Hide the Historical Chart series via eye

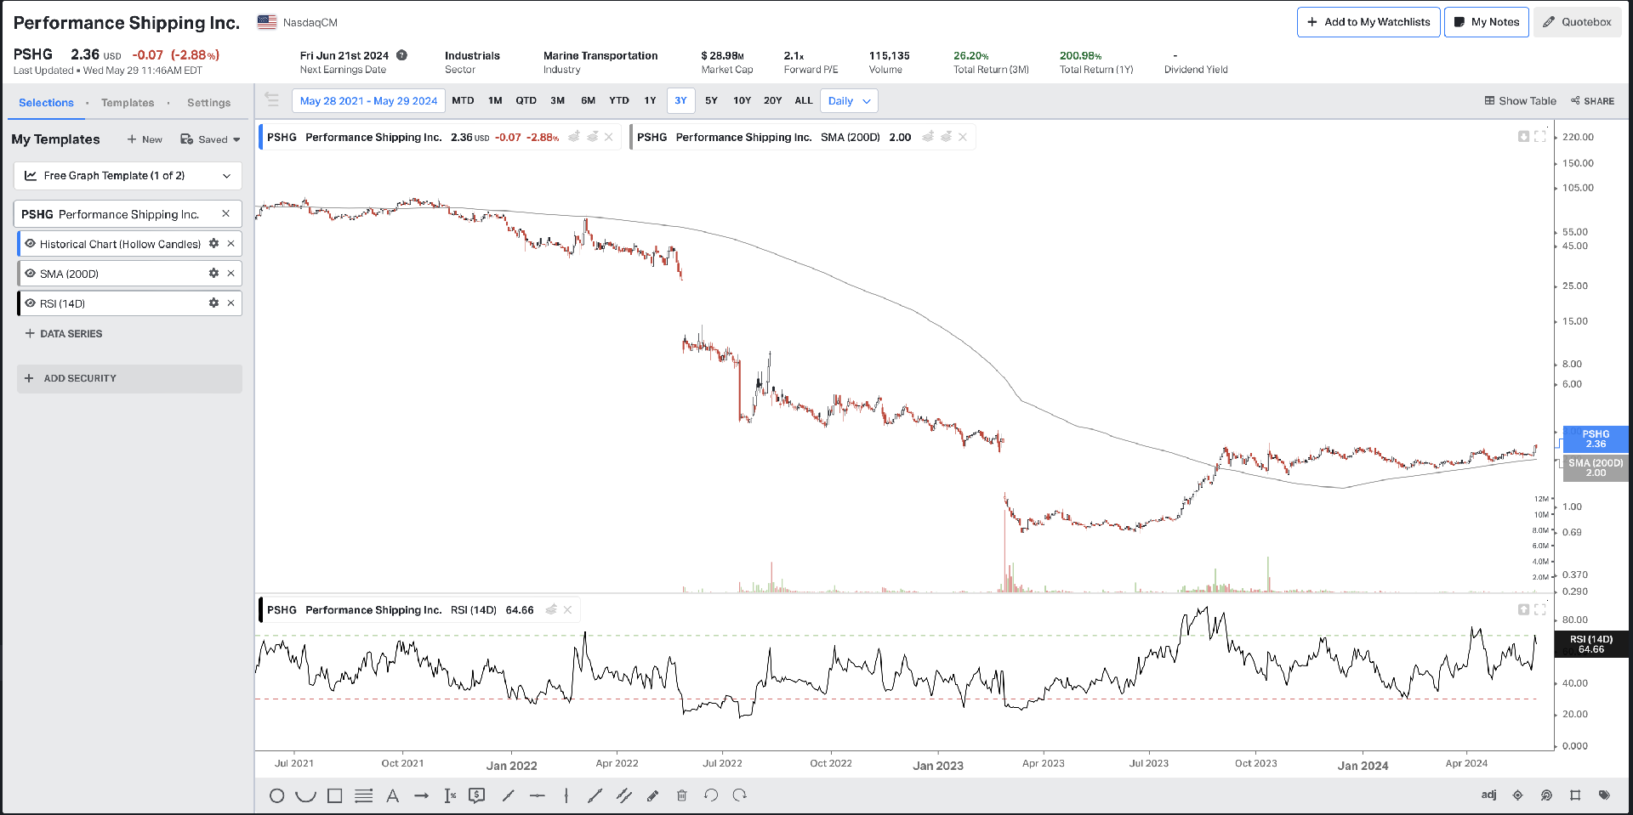coord(31,244)
